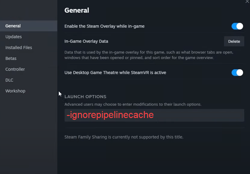Delete the In-Game Overlay Data
This screenshot has height=174, width=250.
(234, 42)
